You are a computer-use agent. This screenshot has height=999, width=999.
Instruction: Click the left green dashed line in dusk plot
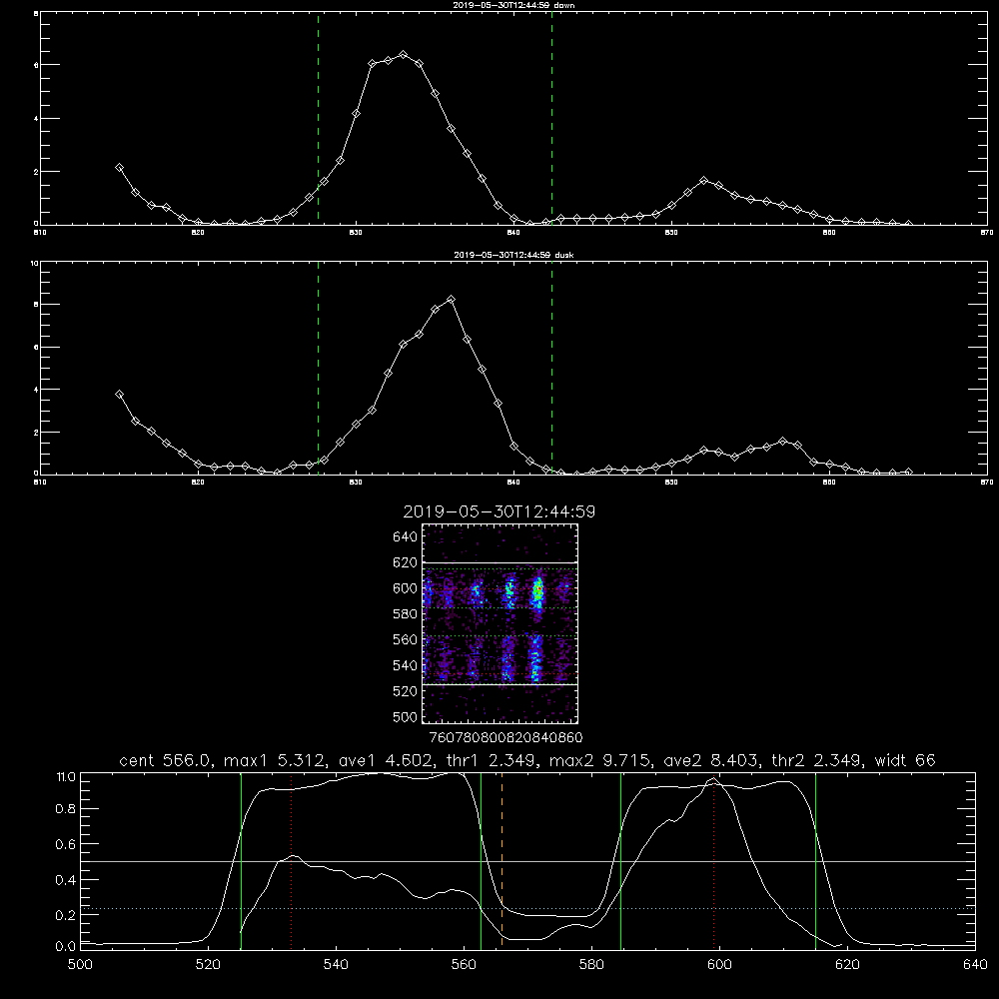click(x=318, y=368)
